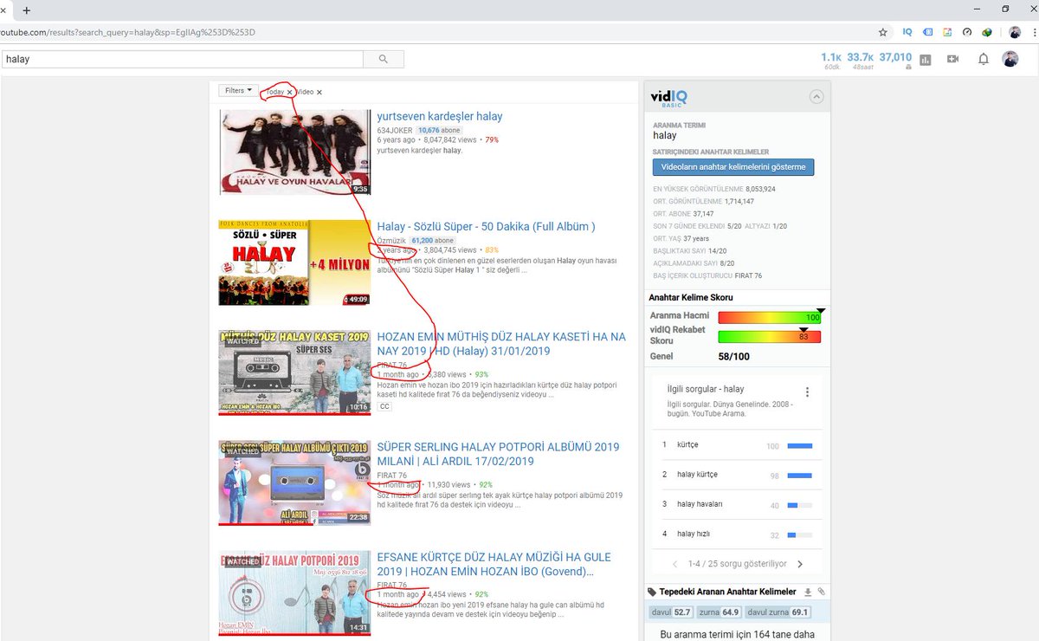Screen dimensions: 1039x641
Task: Click FIRAT 76 channel under SÜPER SERLING video
Action: click(x=391, y=475)
